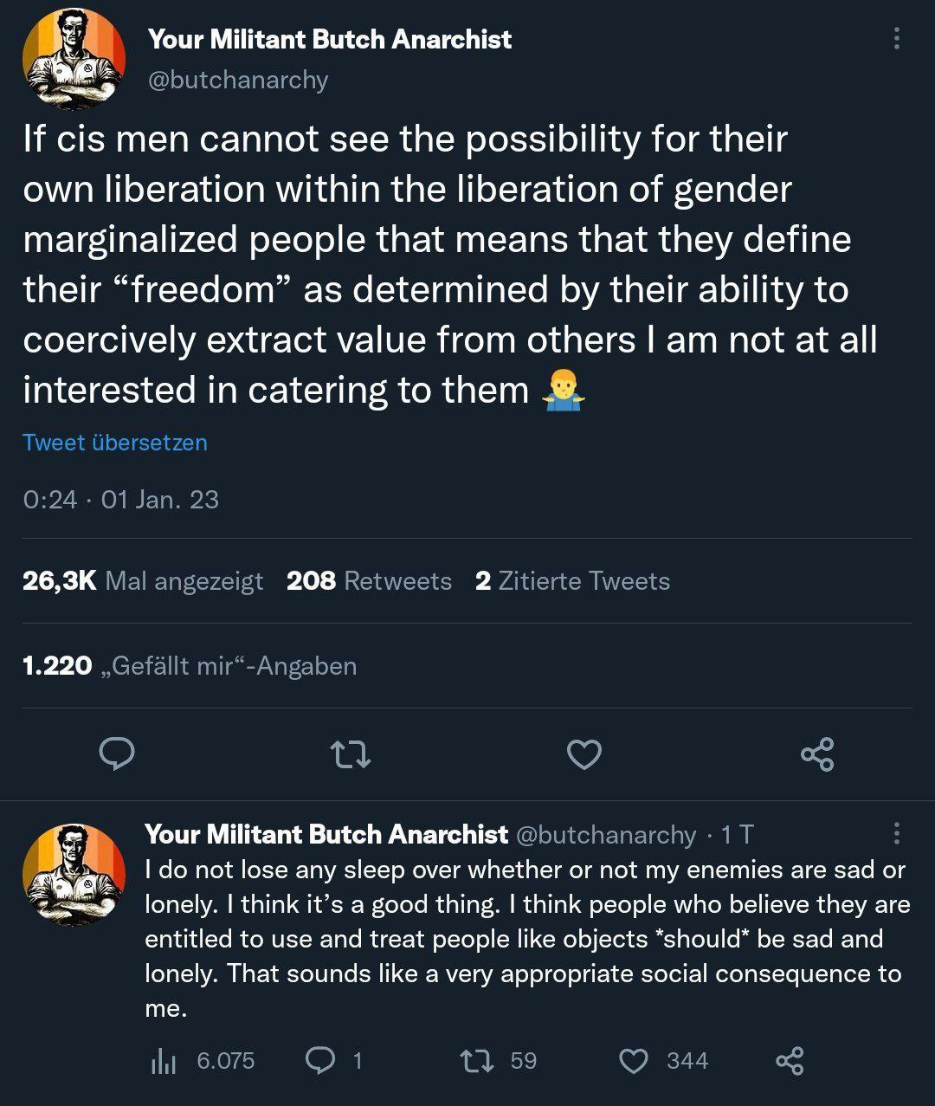Like the second tweet with 344 likes
935x1106 pixels.
click(x=635, y=1060)
